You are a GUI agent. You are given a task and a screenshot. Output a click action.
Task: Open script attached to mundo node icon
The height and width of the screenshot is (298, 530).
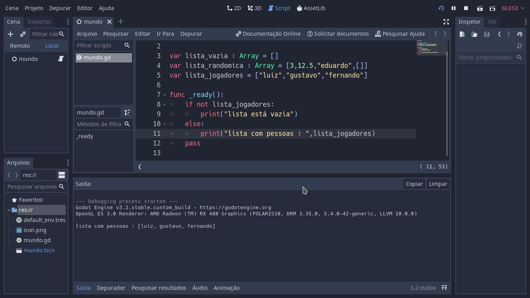pos(61,59)
